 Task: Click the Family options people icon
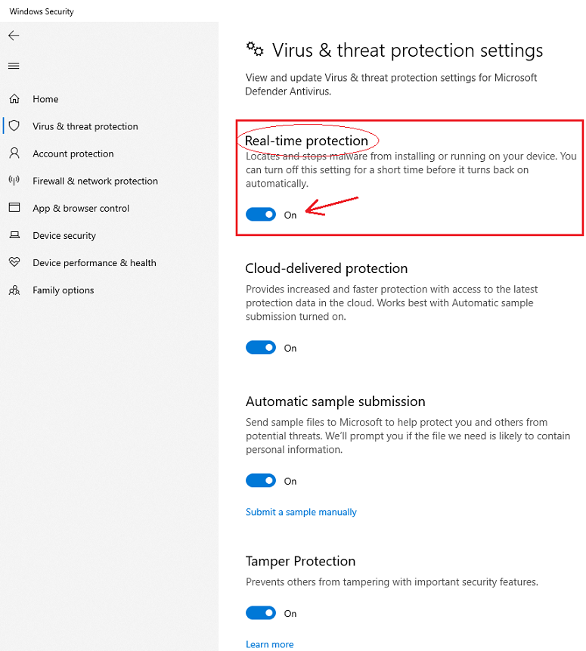click(14, 290)
